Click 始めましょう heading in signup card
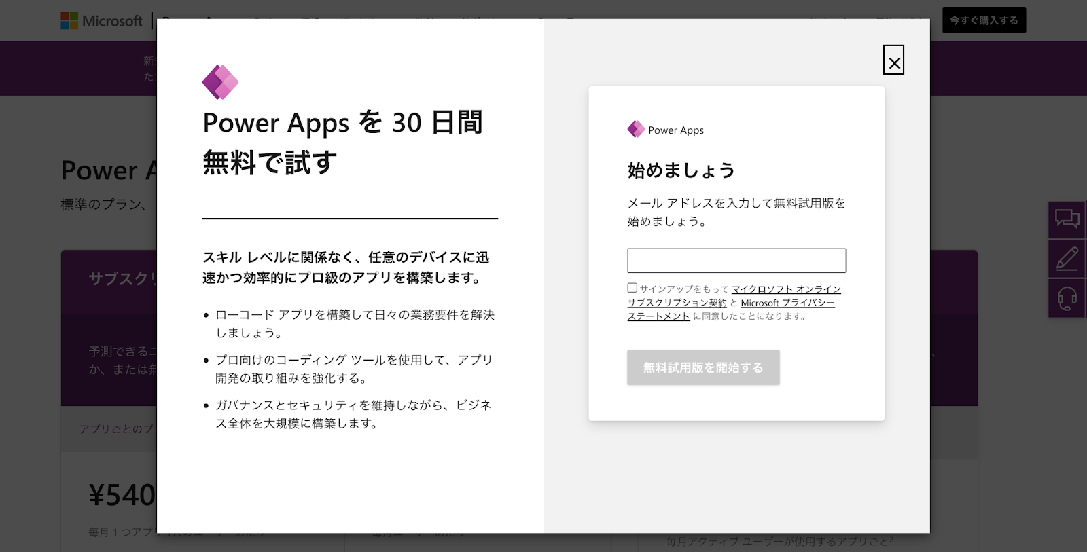1087x552 pixels. [681, 170]
